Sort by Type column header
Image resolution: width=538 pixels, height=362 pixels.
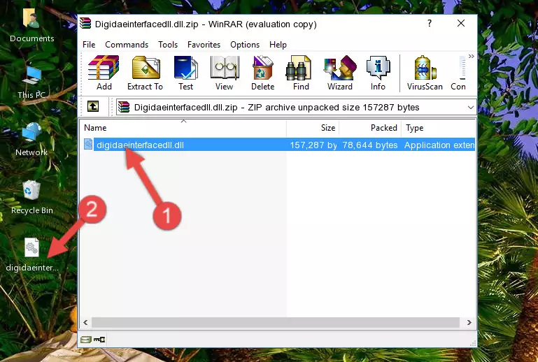[x=438, y=128]
